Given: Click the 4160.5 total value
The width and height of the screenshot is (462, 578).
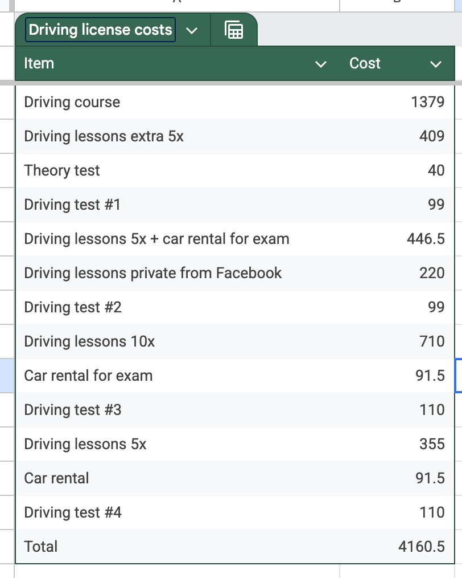Looking at the screenshot, I should pos(422,547).
